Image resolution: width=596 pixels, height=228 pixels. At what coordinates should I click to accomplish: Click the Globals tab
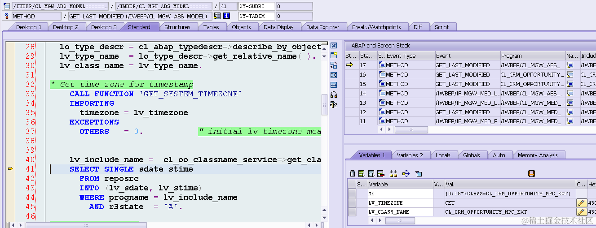coord(472,155)
